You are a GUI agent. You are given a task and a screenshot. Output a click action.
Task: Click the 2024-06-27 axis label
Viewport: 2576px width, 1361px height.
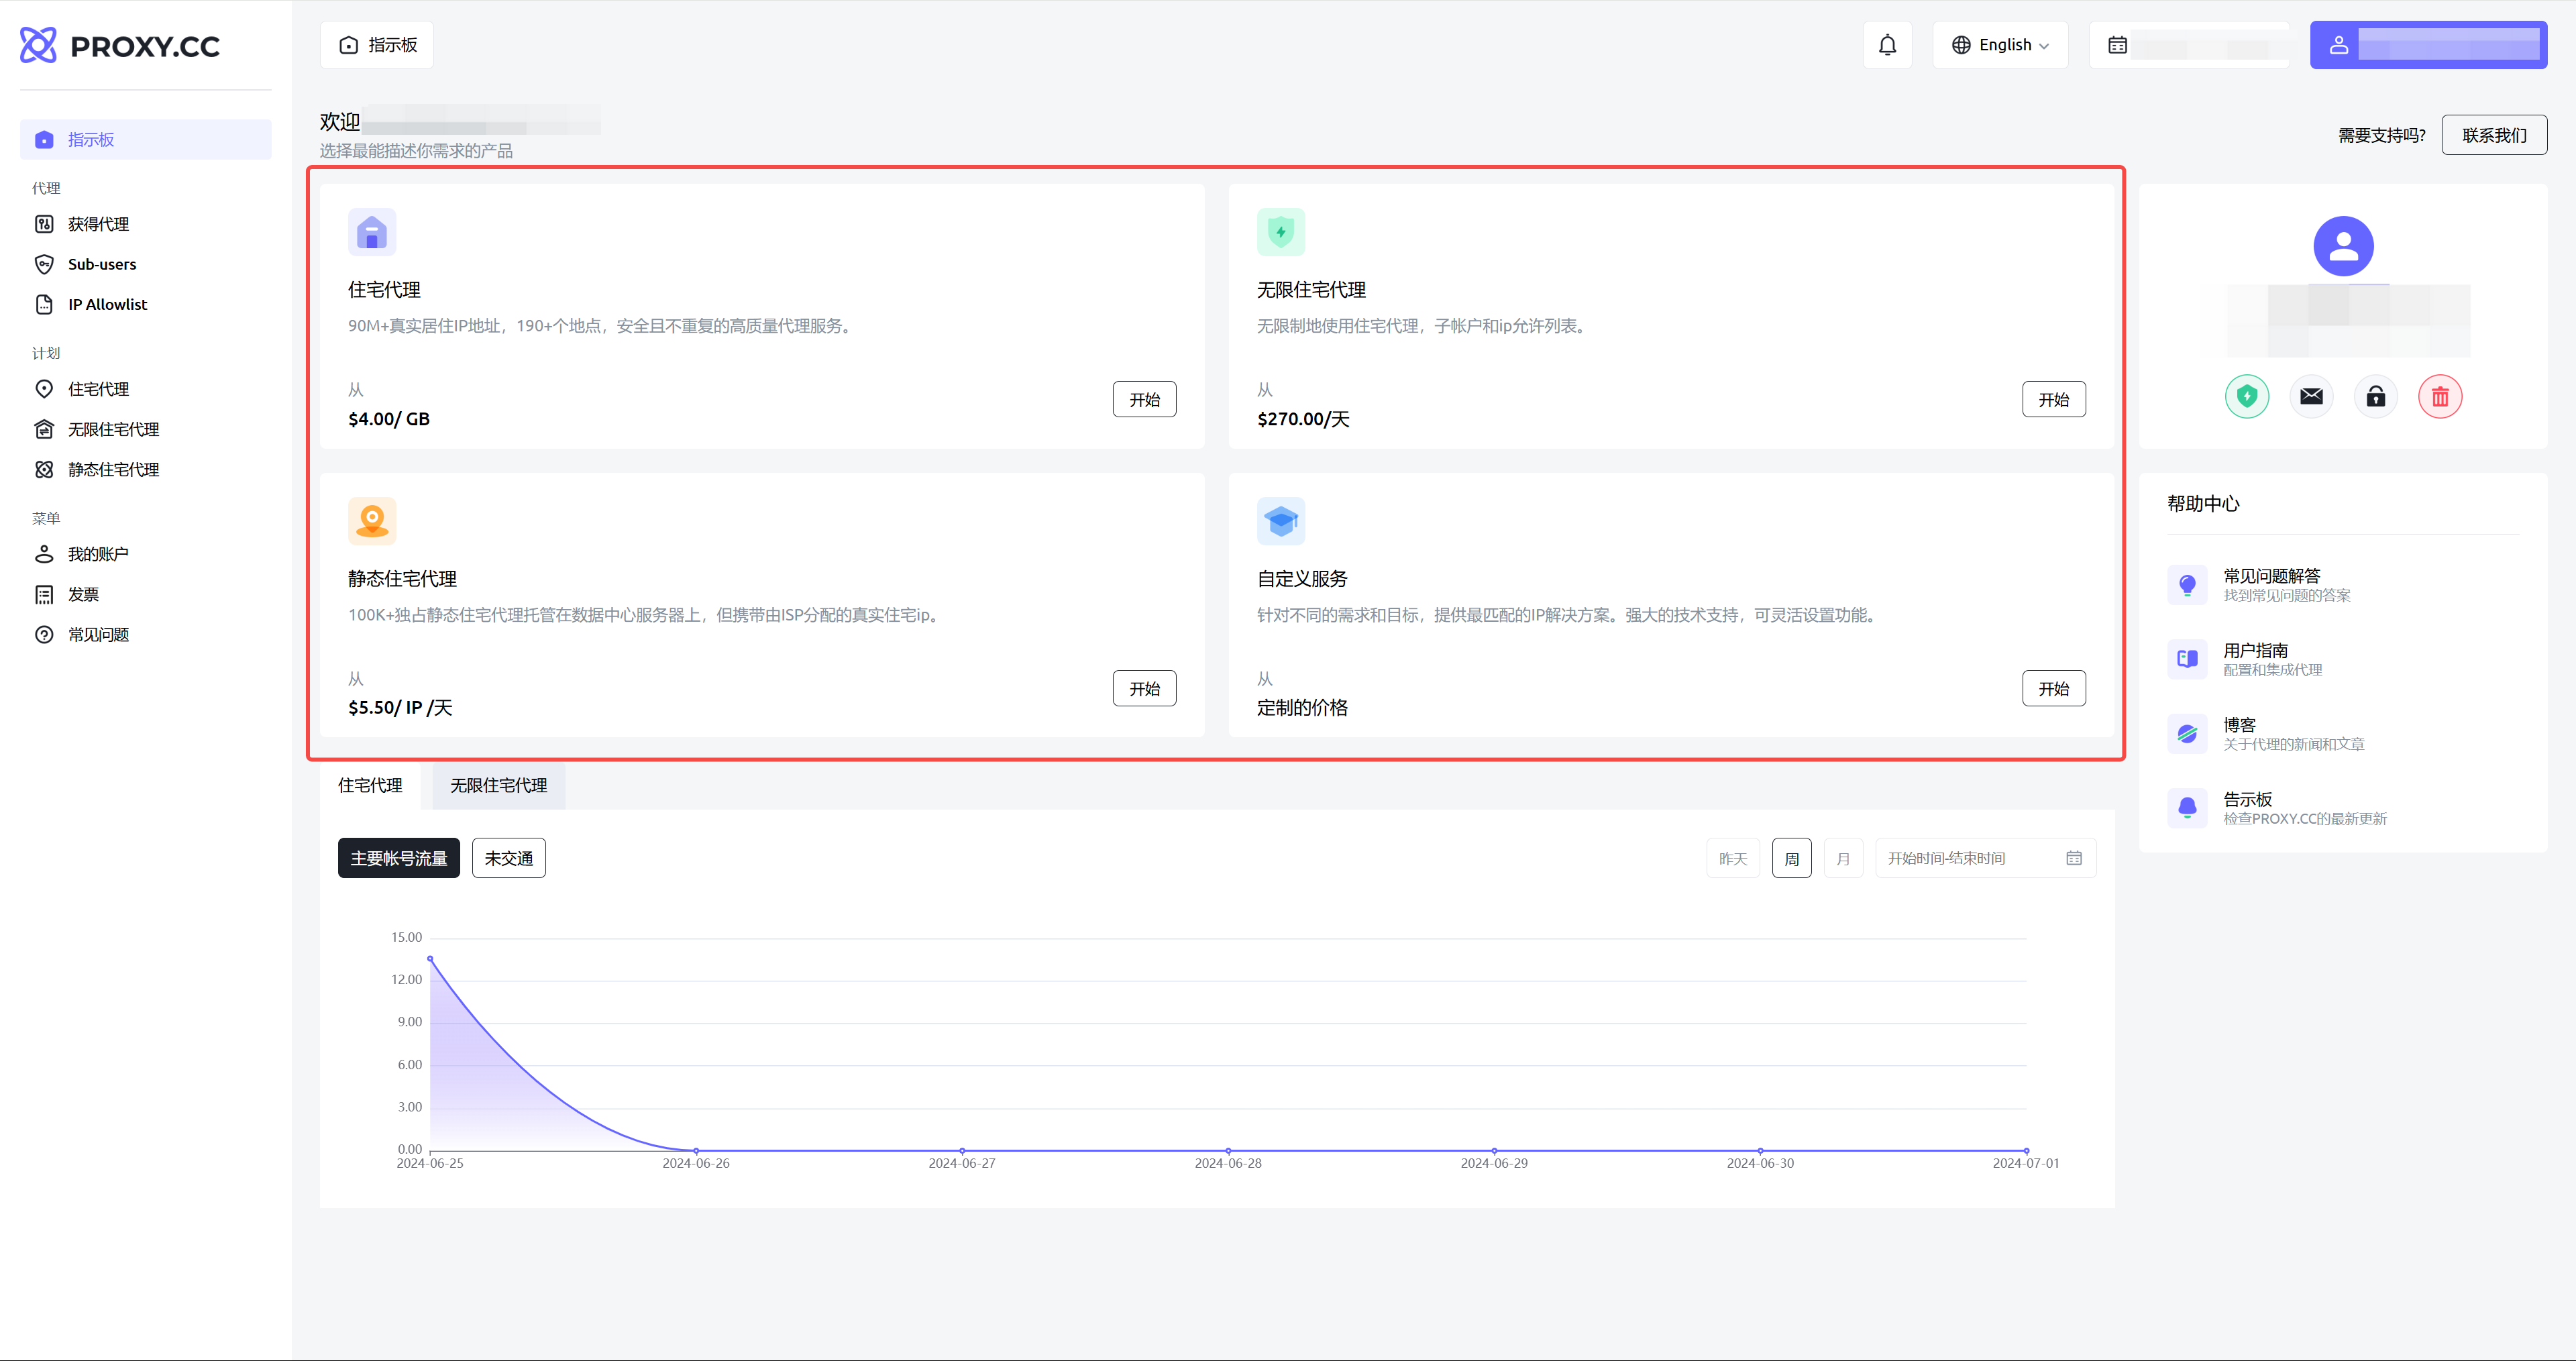pos(962,1163)
